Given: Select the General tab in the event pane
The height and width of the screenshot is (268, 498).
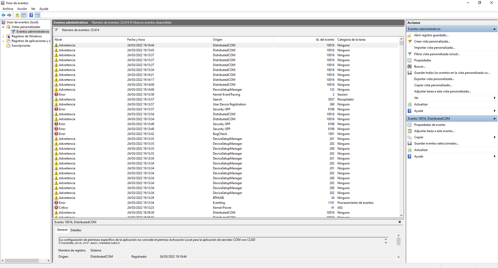Looking at the screenshot, I should pyautogui.click(x=62, y=230).
